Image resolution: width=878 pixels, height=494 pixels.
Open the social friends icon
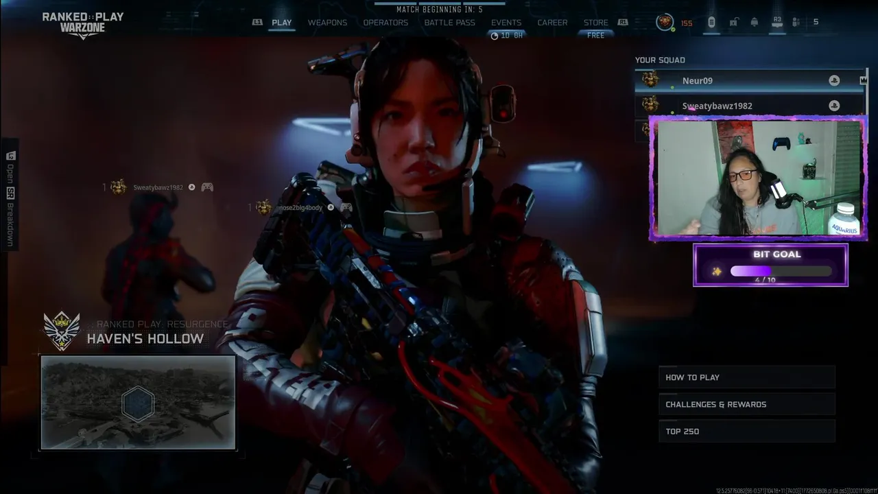[796, 22]
